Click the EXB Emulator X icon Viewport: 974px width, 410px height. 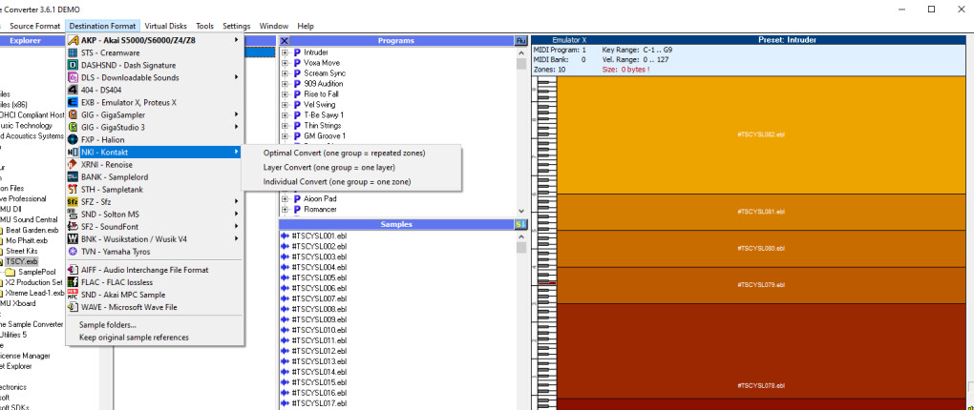(73, 102)
